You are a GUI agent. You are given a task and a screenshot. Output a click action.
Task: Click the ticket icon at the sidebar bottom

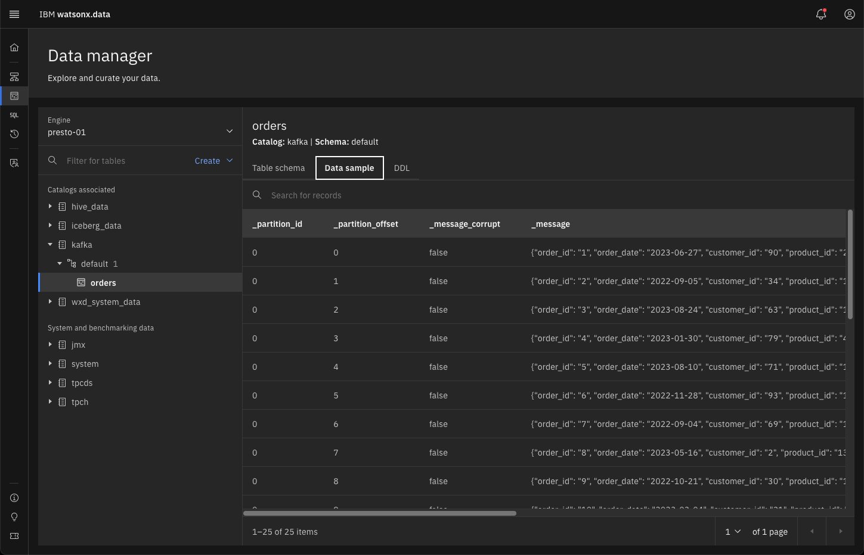tap(14, 536)
